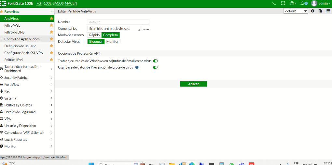Click the fullscreen mode icon
The width and height of the screenshot is (332, 165).
283,3
